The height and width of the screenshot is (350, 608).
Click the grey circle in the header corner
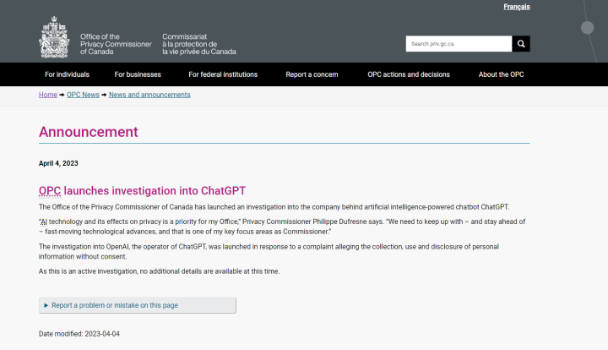click(x=587, y=28)
